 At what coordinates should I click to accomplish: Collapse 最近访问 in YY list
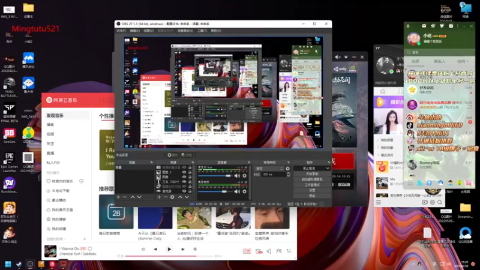(379, 155)
